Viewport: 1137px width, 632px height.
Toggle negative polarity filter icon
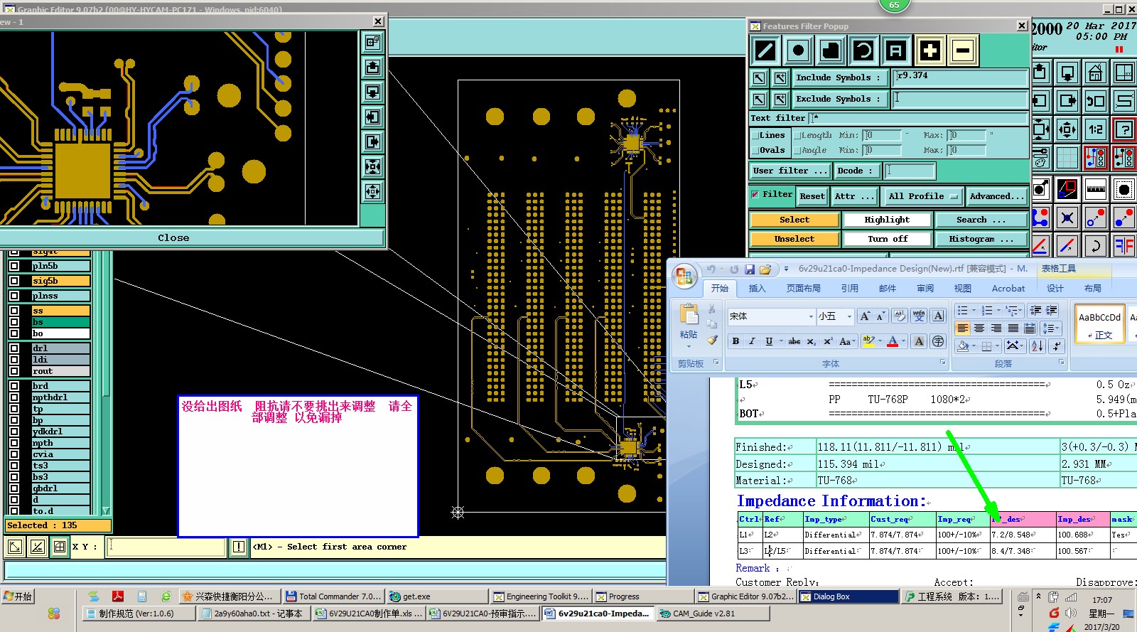962,50
